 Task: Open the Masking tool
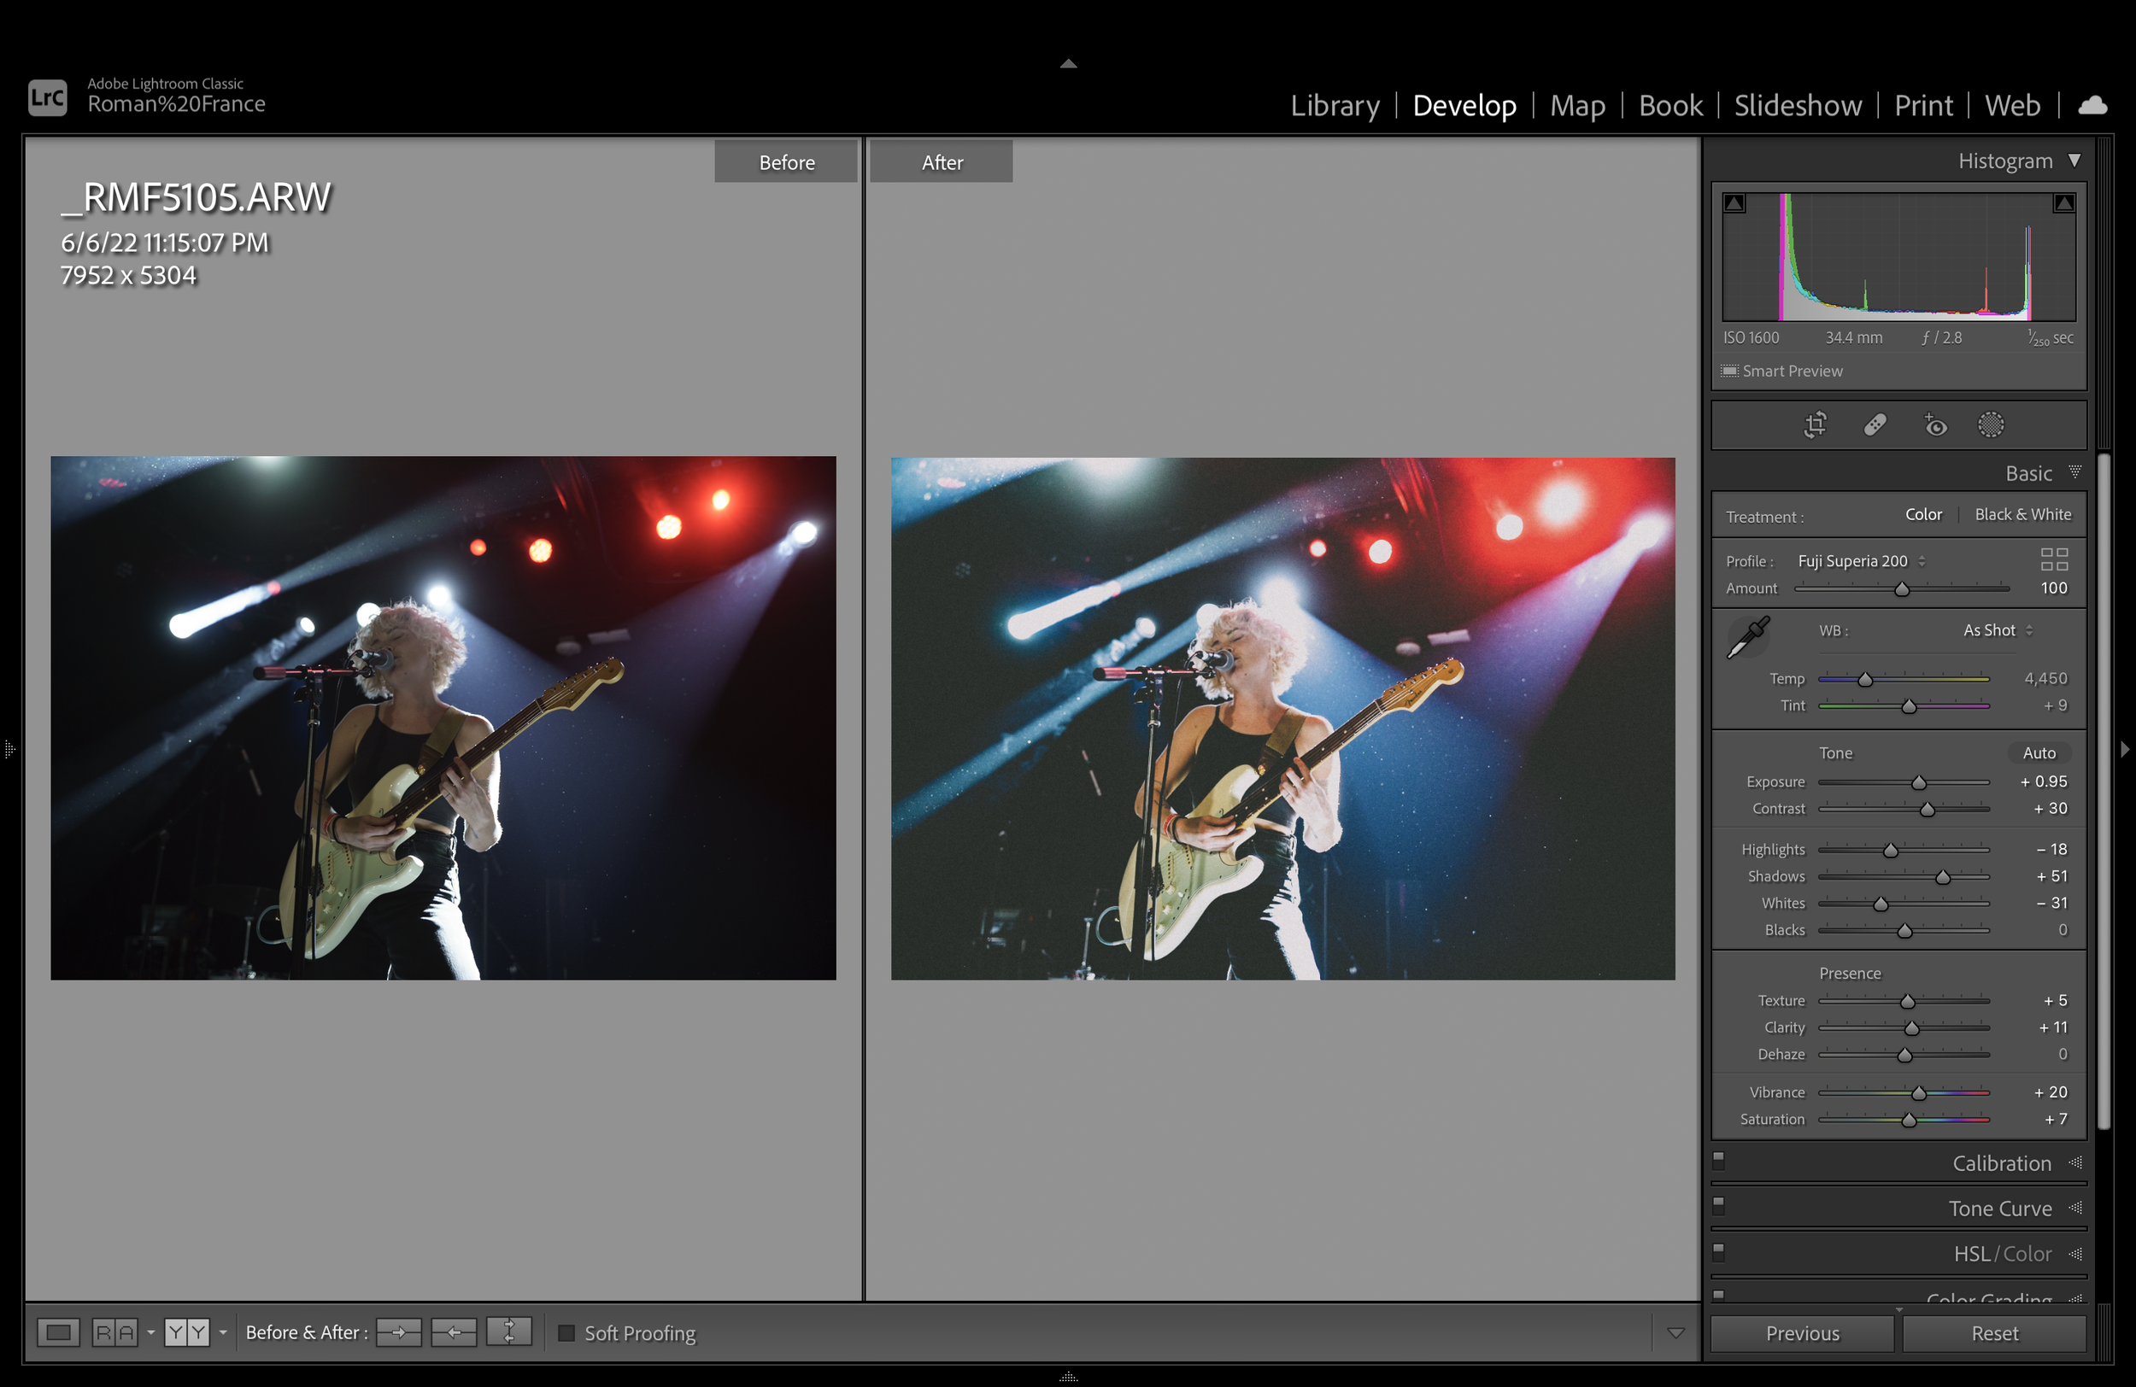point(1990,424)
